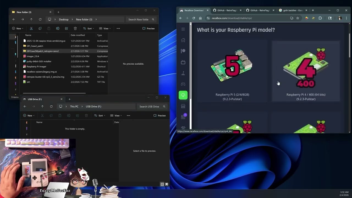Click Chrome profile avatar
352x198 pixels.
point(340,18)
